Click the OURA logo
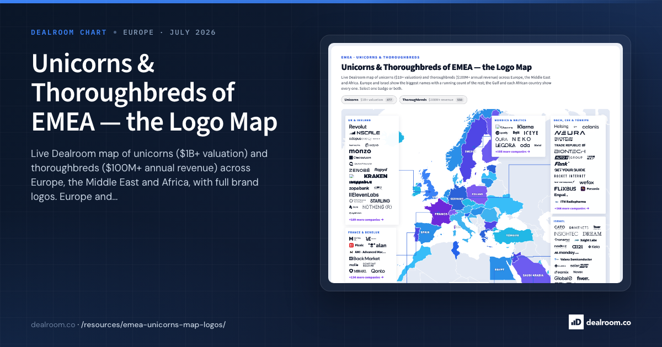 (501, 139)
